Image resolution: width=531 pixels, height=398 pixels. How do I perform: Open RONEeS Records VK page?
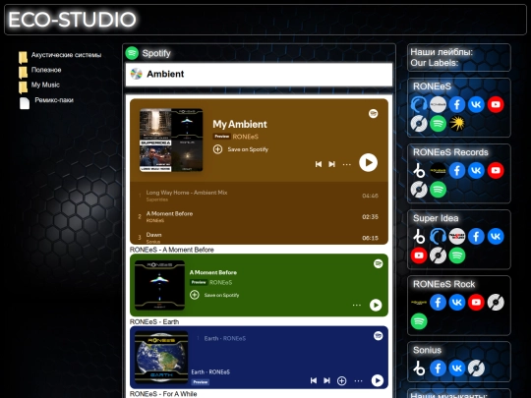pos(476,171)
